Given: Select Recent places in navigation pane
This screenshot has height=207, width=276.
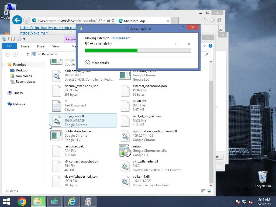Looking at the screenshot, I should tap(26, 81).
